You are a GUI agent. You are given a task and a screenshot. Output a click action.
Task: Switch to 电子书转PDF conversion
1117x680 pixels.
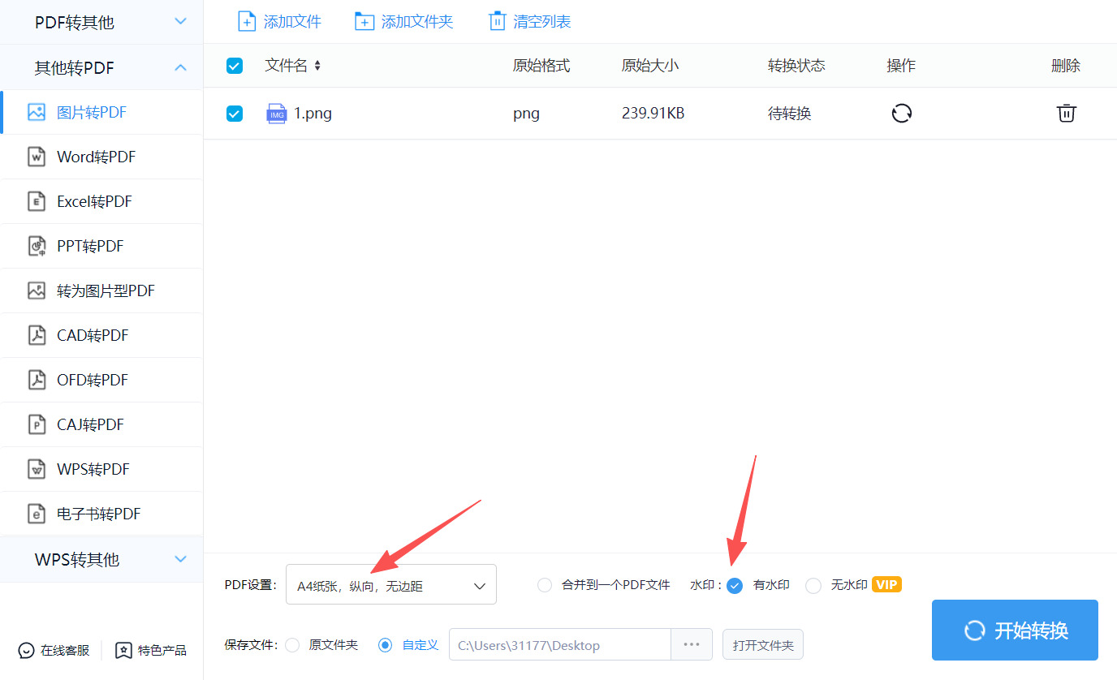pos(103,514)
